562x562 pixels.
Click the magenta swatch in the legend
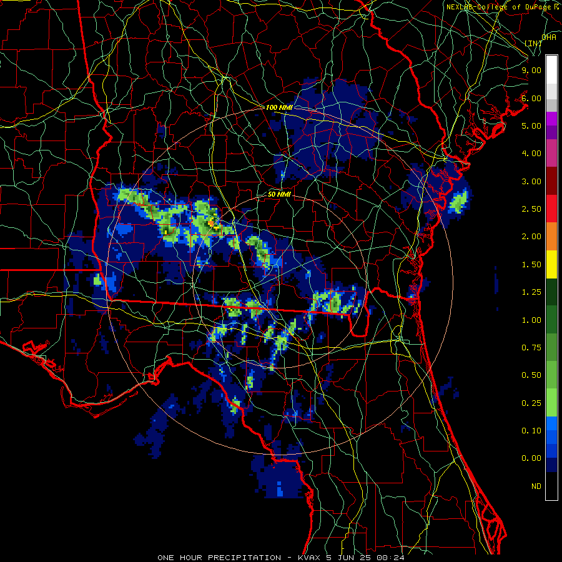[551, 119]
